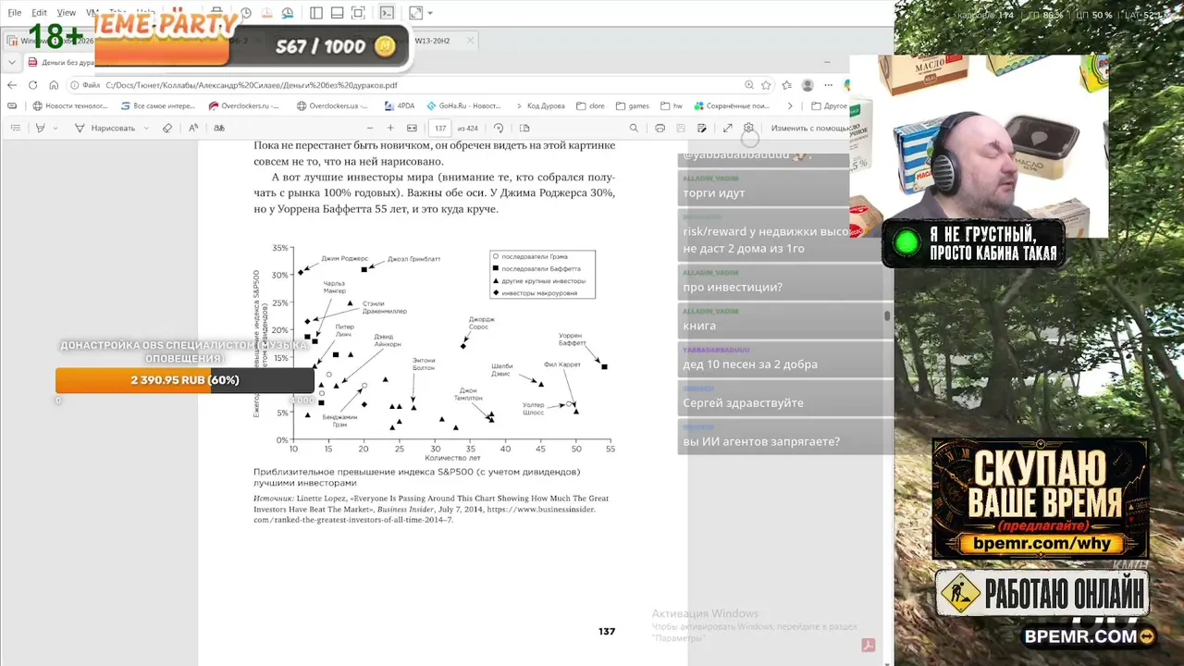Toggle the VMware thumbnail bar layout
This screenshot has height=666, width=1184.
point(337,13)
